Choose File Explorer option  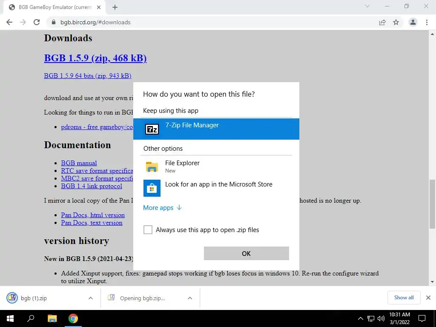point(216,166)
